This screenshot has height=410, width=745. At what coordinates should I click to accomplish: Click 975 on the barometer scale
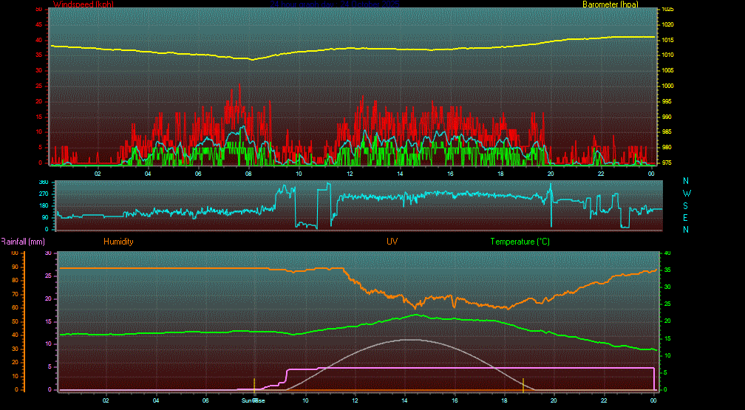click(668, 163)
